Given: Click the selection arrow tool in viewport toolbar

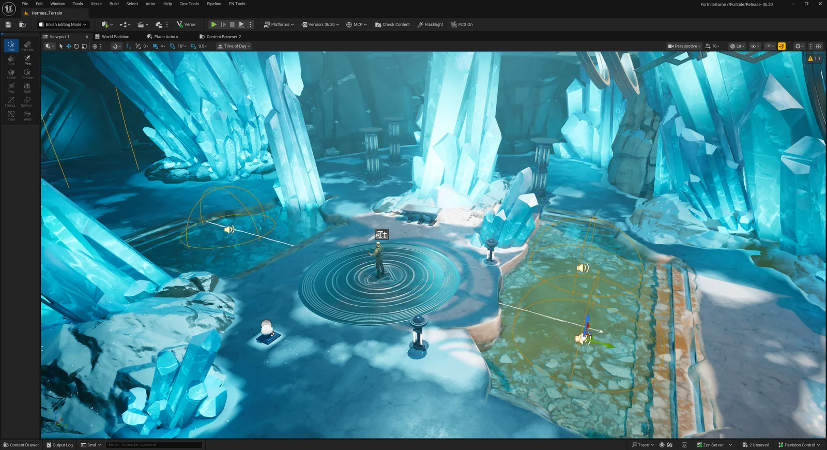Looking at the screenshot, I should tap(61, 46).
